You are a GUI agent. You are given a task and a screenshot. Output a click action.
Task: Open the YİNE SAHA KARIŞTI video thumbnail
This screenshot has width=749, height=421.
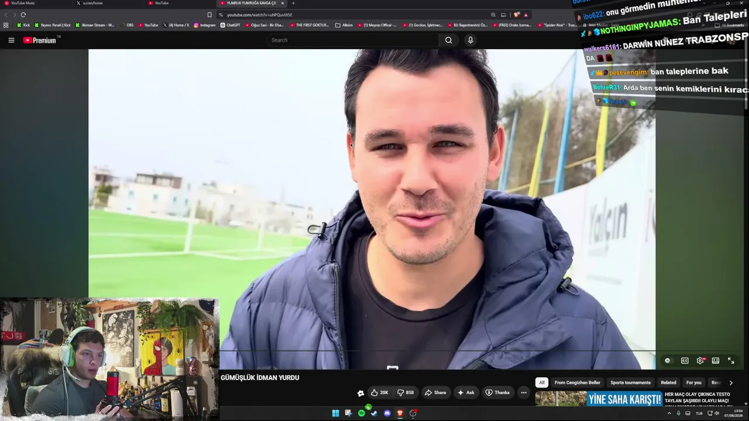tap(599, 399)
